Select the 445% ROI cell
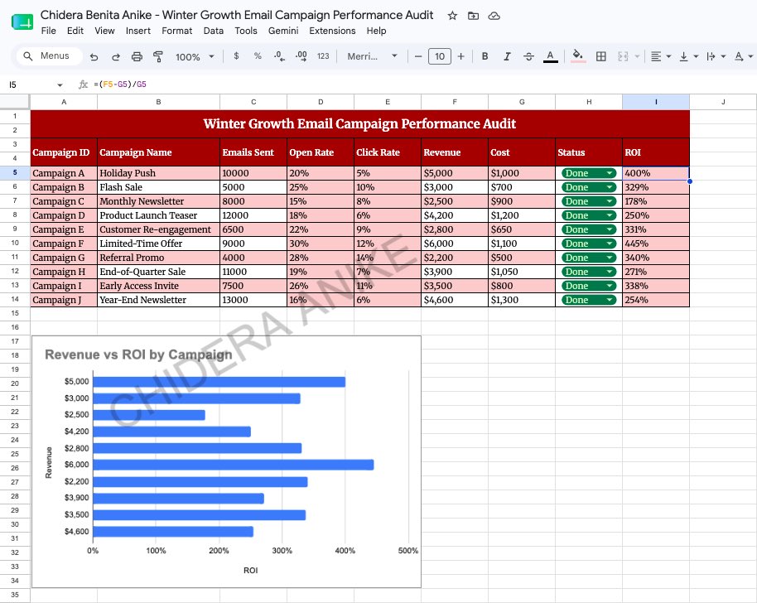Viewport: 757px width, 603px height. point(656,244)
